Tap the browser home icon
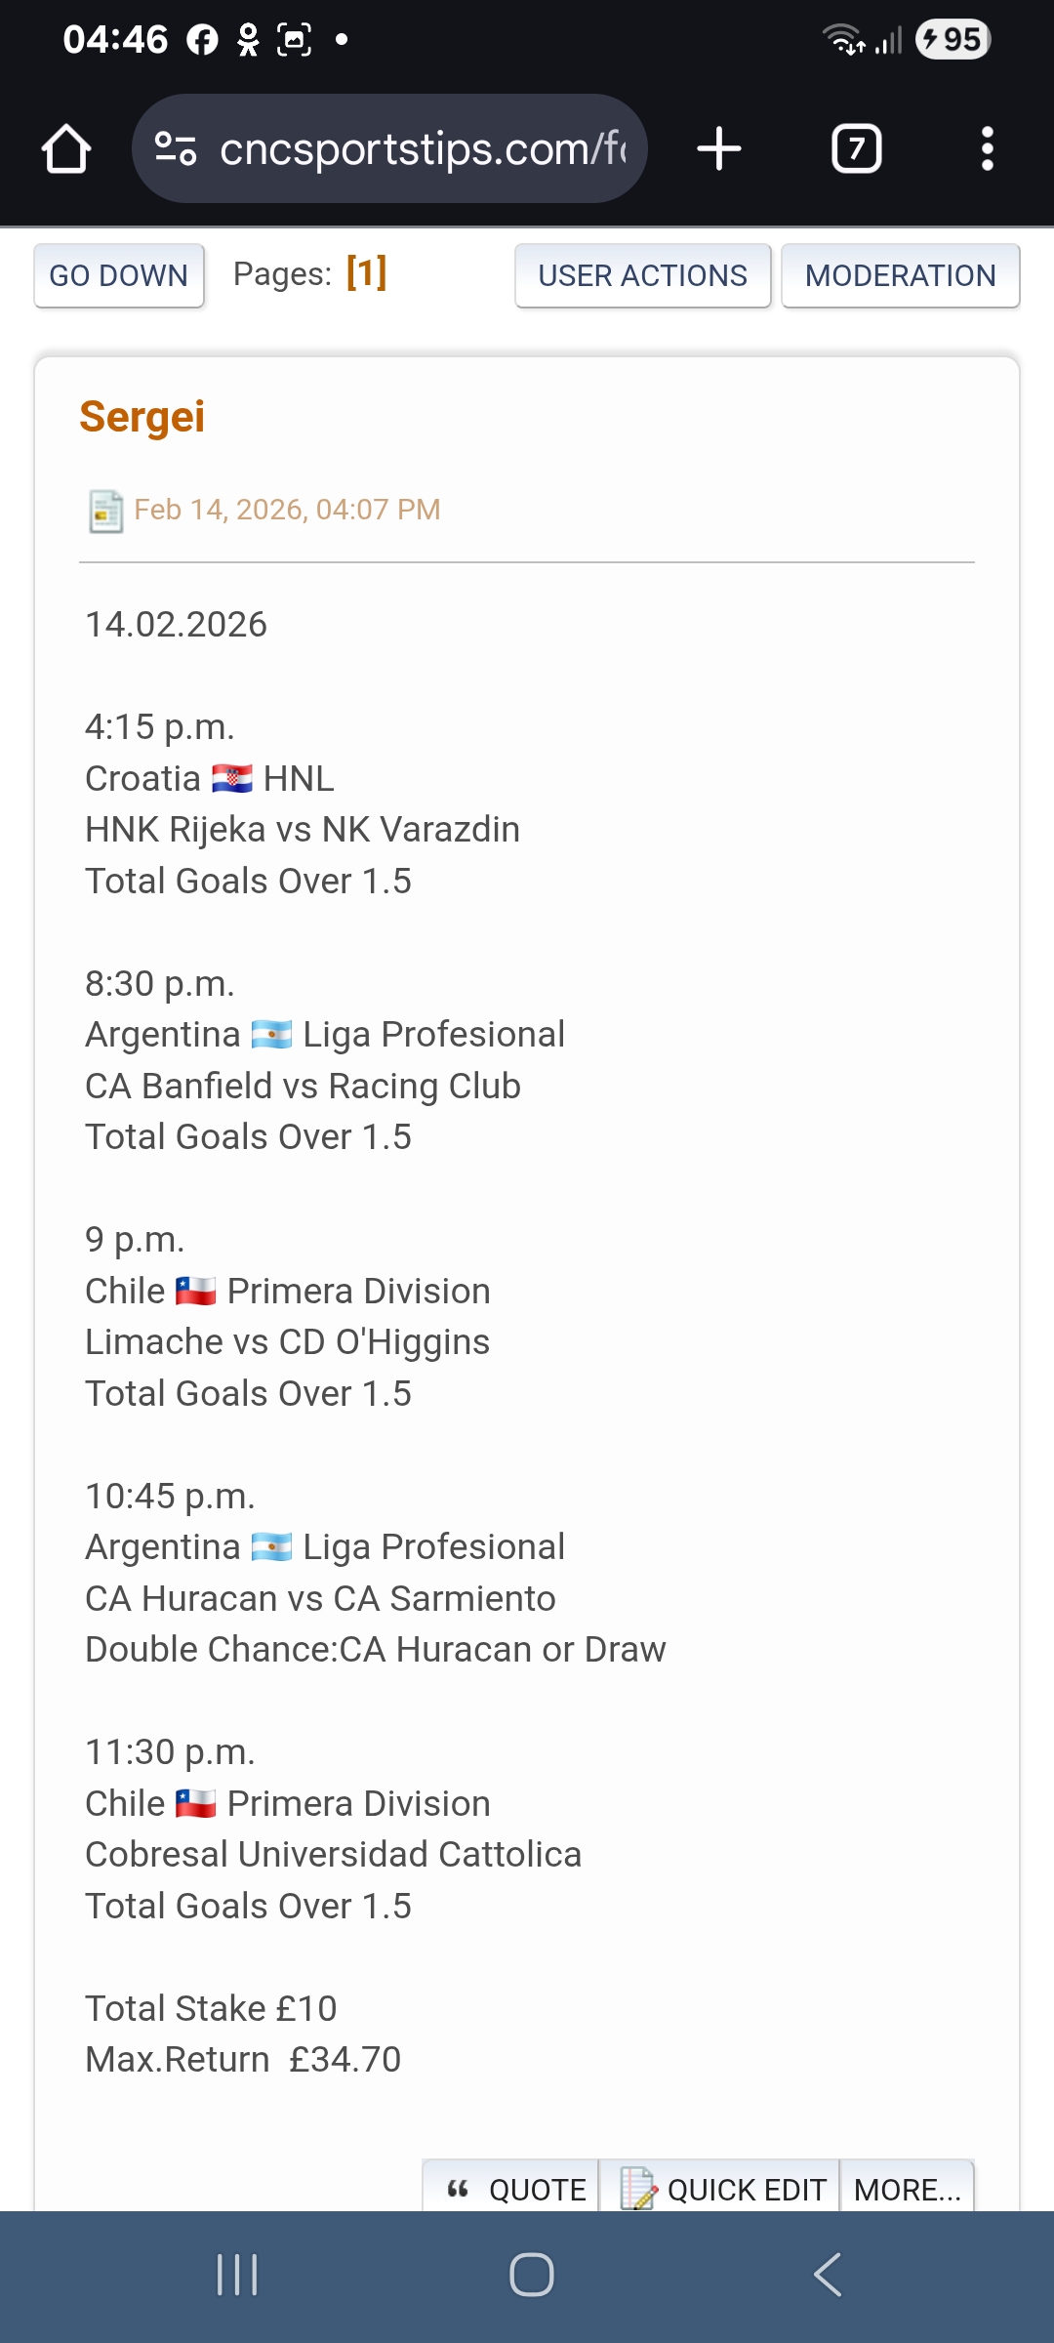This screenshot has width=1054, height=2343. pyautogui.click(x=66, y=149)
